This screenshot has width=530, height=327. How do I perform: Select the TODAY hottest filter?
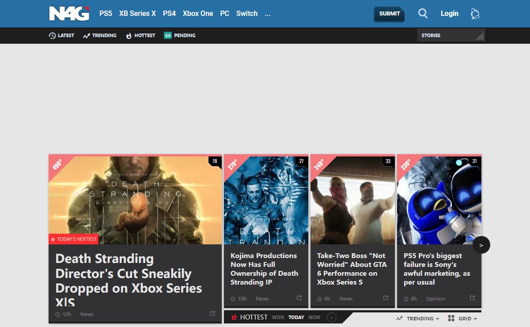tap(296, 317)
